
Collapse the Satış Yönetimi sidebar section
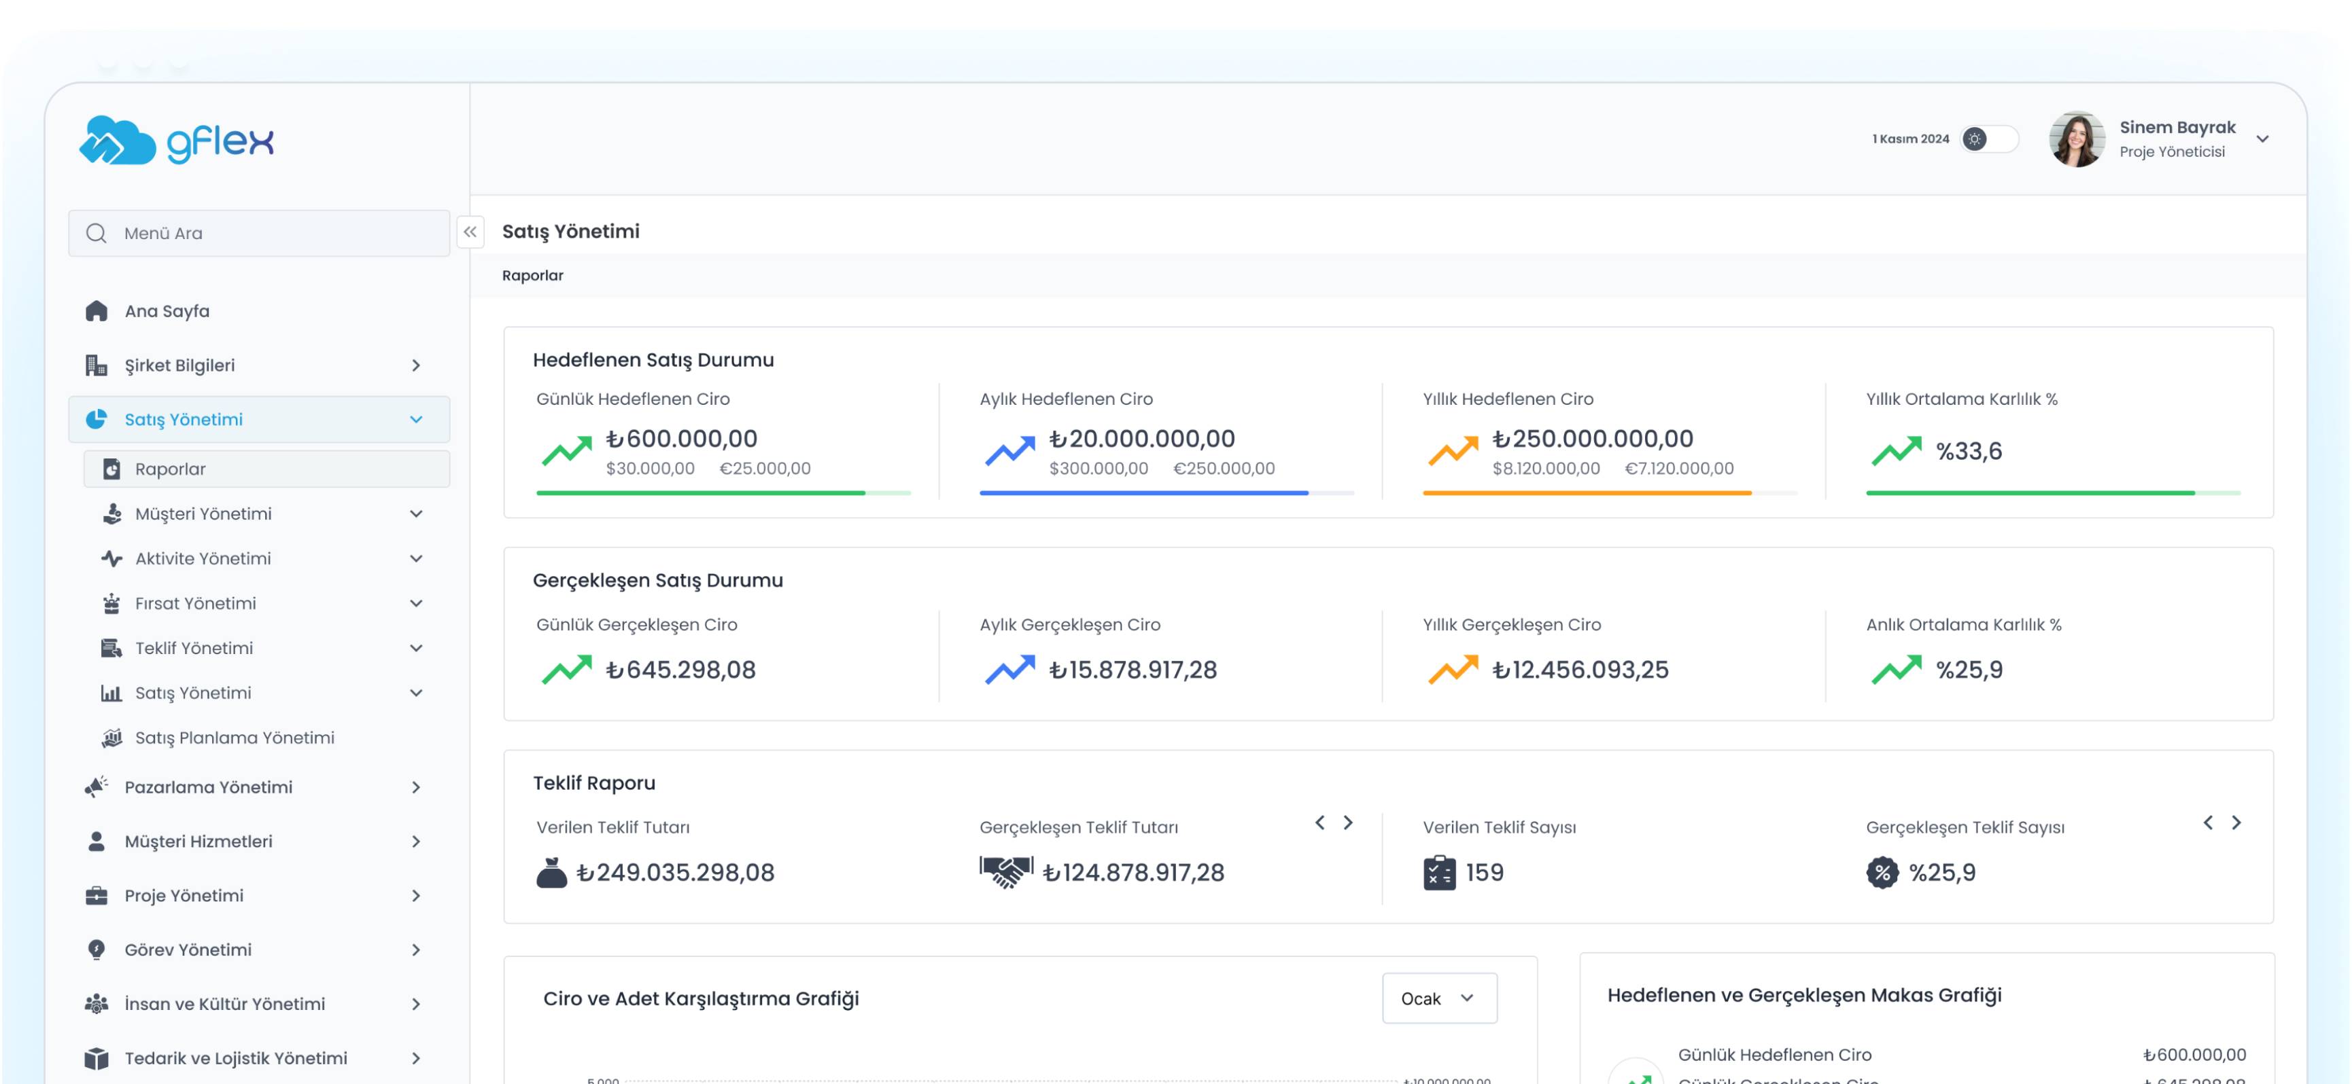415,419
